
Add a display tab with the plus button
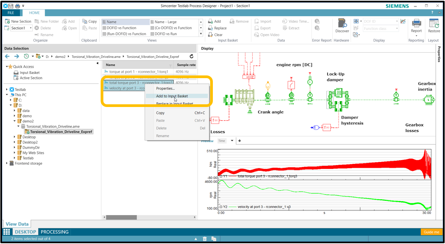[239, 141]
